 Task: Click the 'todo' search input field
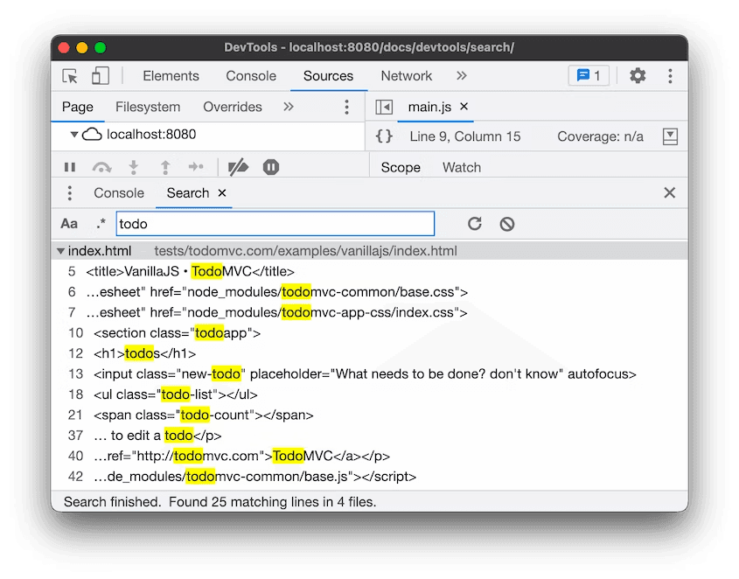click(x=275, y=224)
